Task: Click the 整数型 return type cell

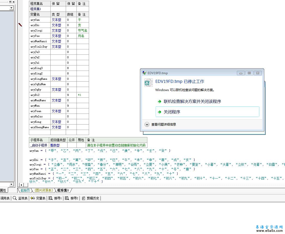Action: pos(58,145)
